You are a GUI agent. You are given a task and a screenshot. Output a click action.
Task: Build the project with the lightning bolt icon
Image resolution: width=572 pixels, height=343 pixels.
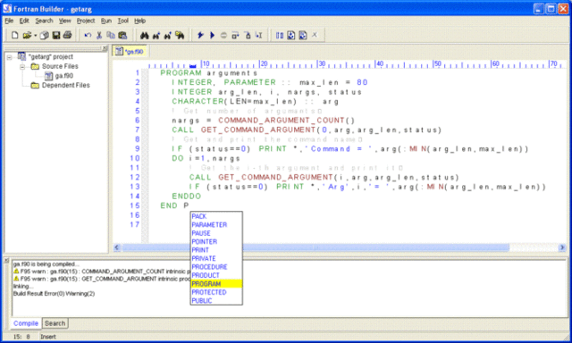(200, 36)
